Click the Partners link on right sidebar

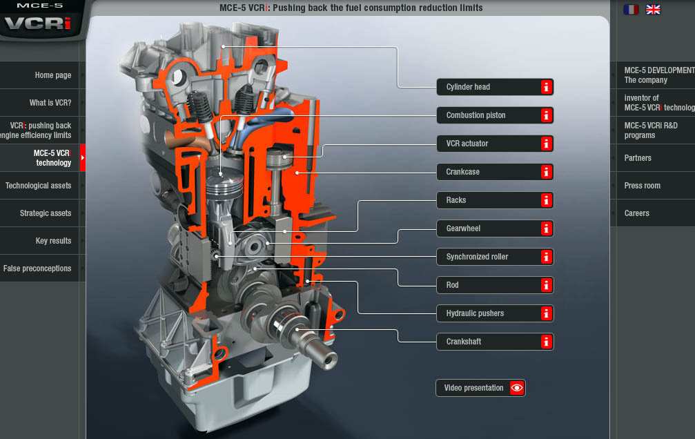point(638,158)
